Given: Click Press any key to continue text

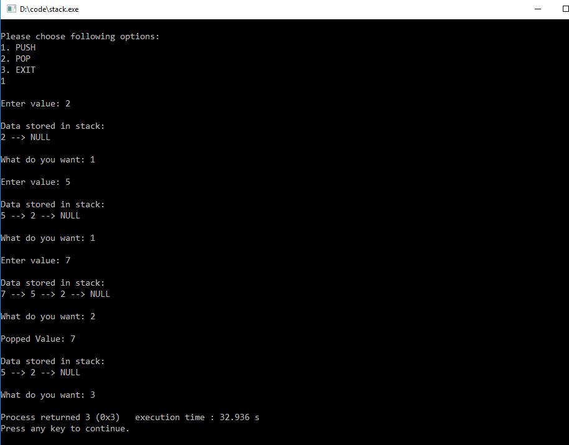Looking at the screenshot, I should coord(65,428).
